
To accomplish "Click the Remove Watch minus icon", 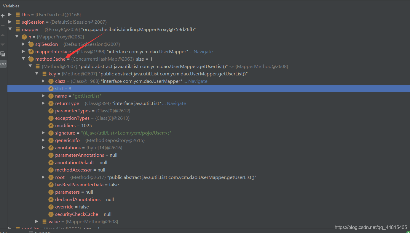I will coord(3,25).
